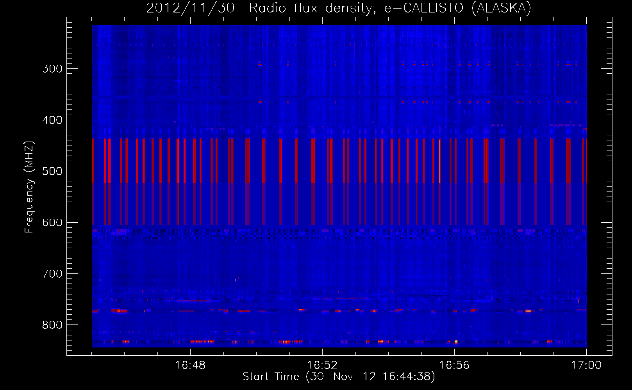
Task: Click the 16:52 time tick label
Action: 322,365
